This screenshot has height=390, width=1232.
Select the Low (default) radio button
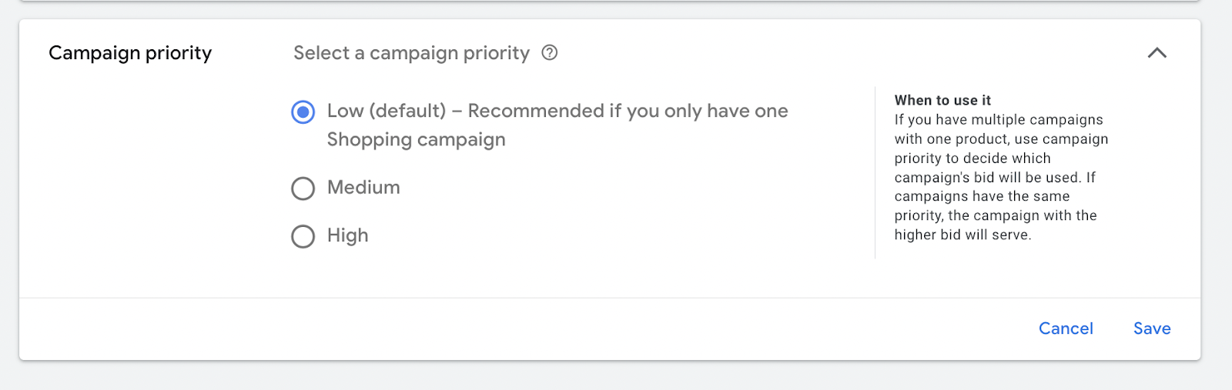tap(303, 112)
